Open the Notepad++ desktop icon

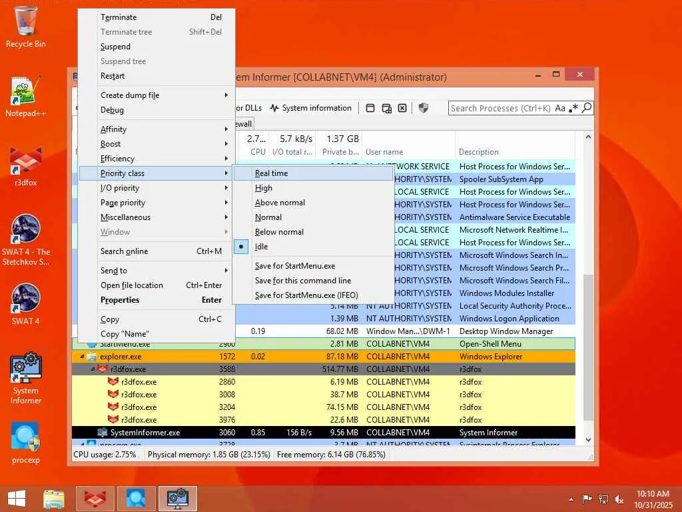pyautogui.click(x=26, y=97)
